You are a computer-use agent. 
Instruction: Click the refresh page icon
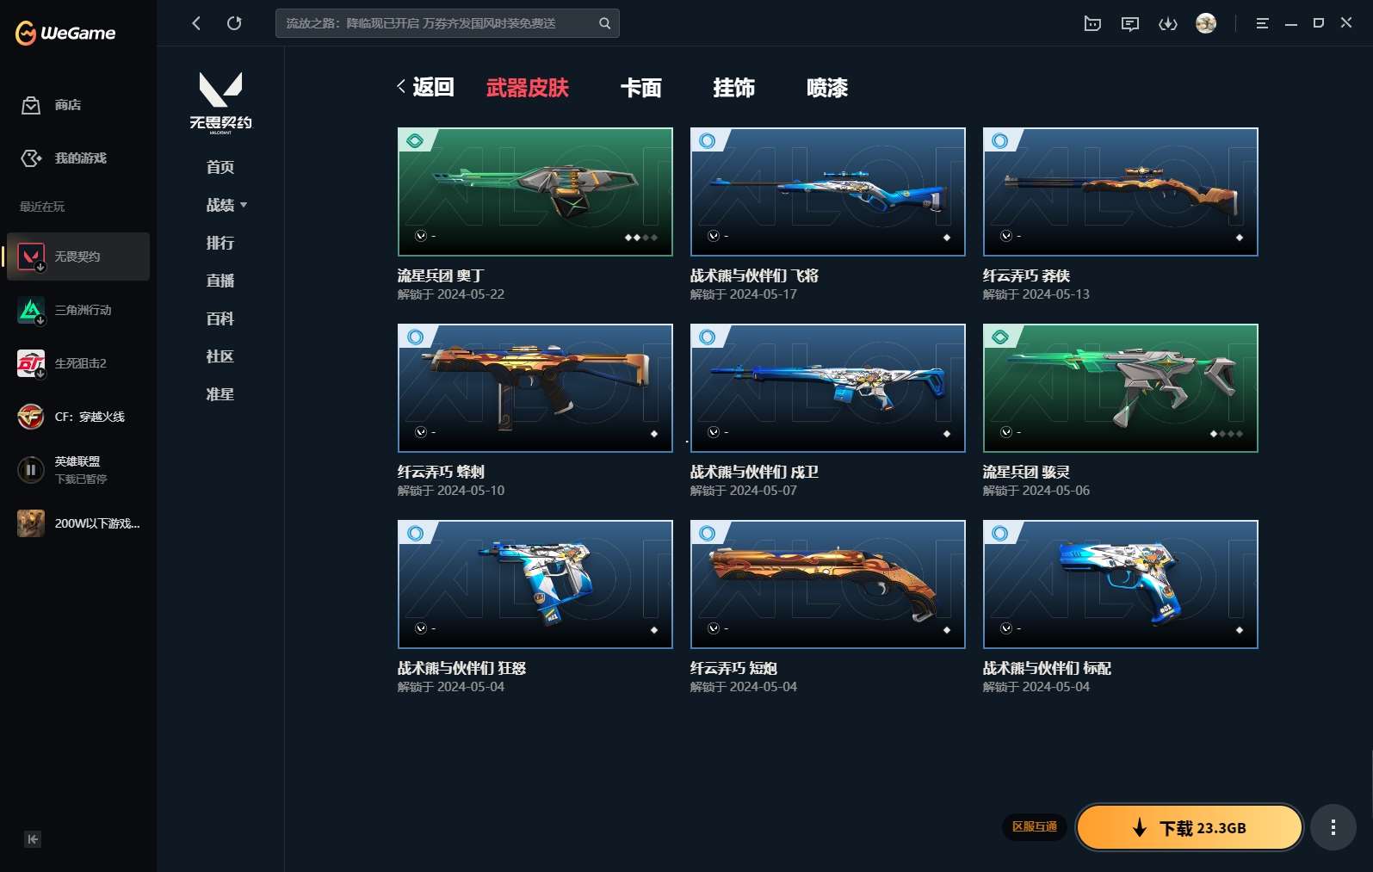[234, 23]
